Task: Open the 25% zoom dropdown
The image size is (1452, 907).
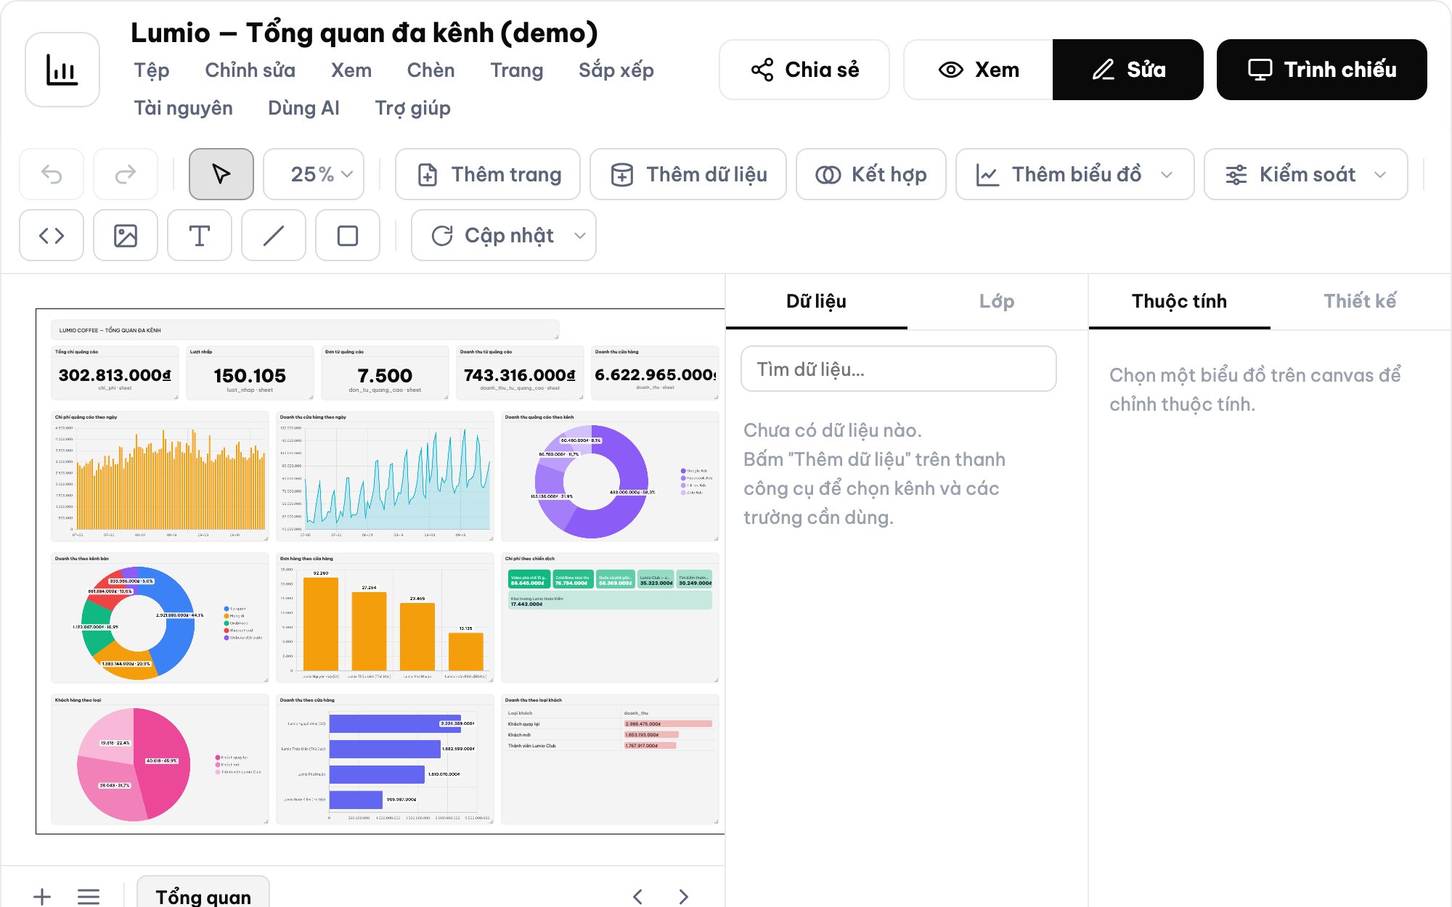Action: 314,174
